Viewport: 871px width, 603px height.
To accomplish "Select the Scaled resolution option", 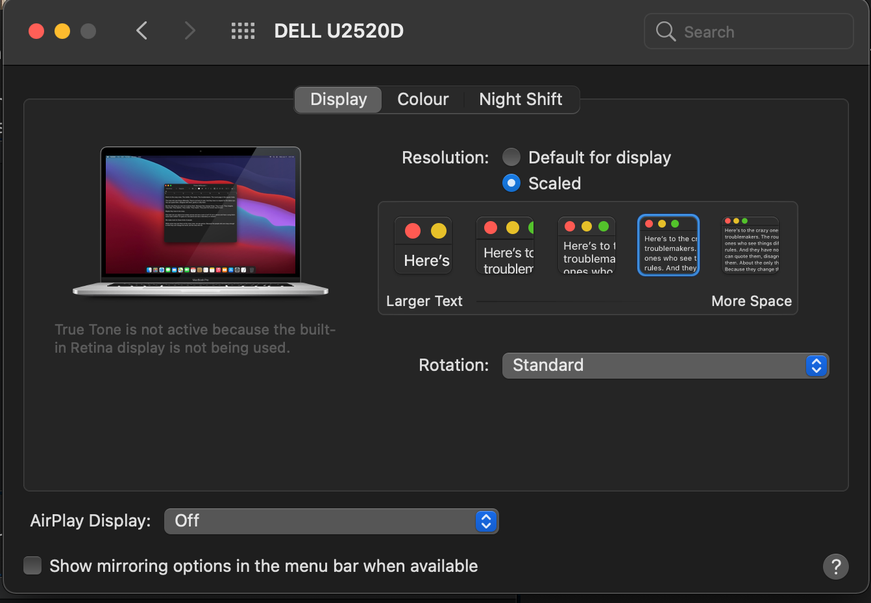I will tap(511, 183).
